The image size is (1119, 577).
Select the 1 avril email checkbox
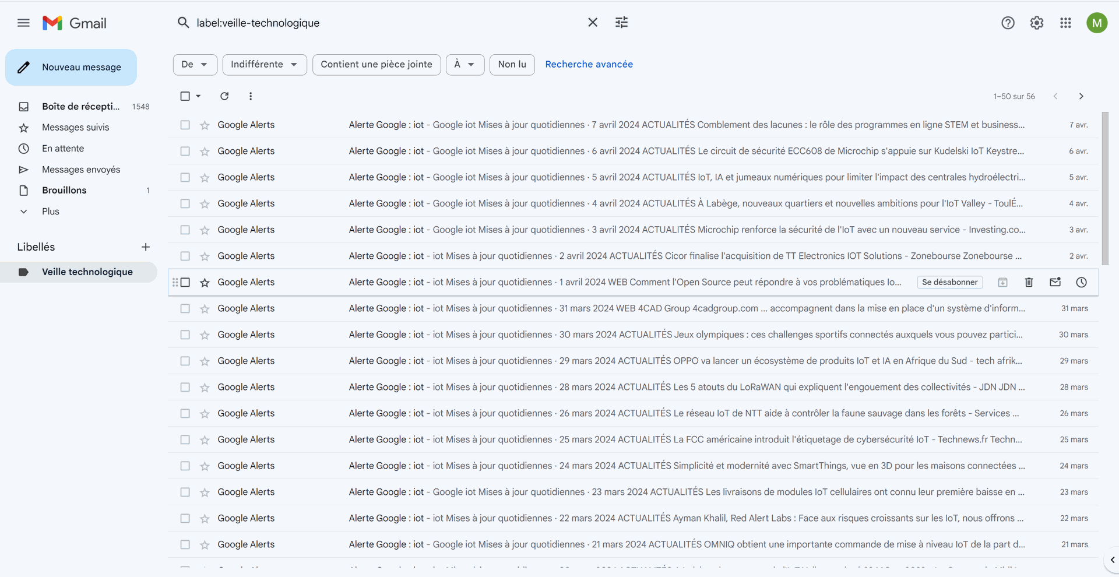pyautogui.click(x=185, y=282)
